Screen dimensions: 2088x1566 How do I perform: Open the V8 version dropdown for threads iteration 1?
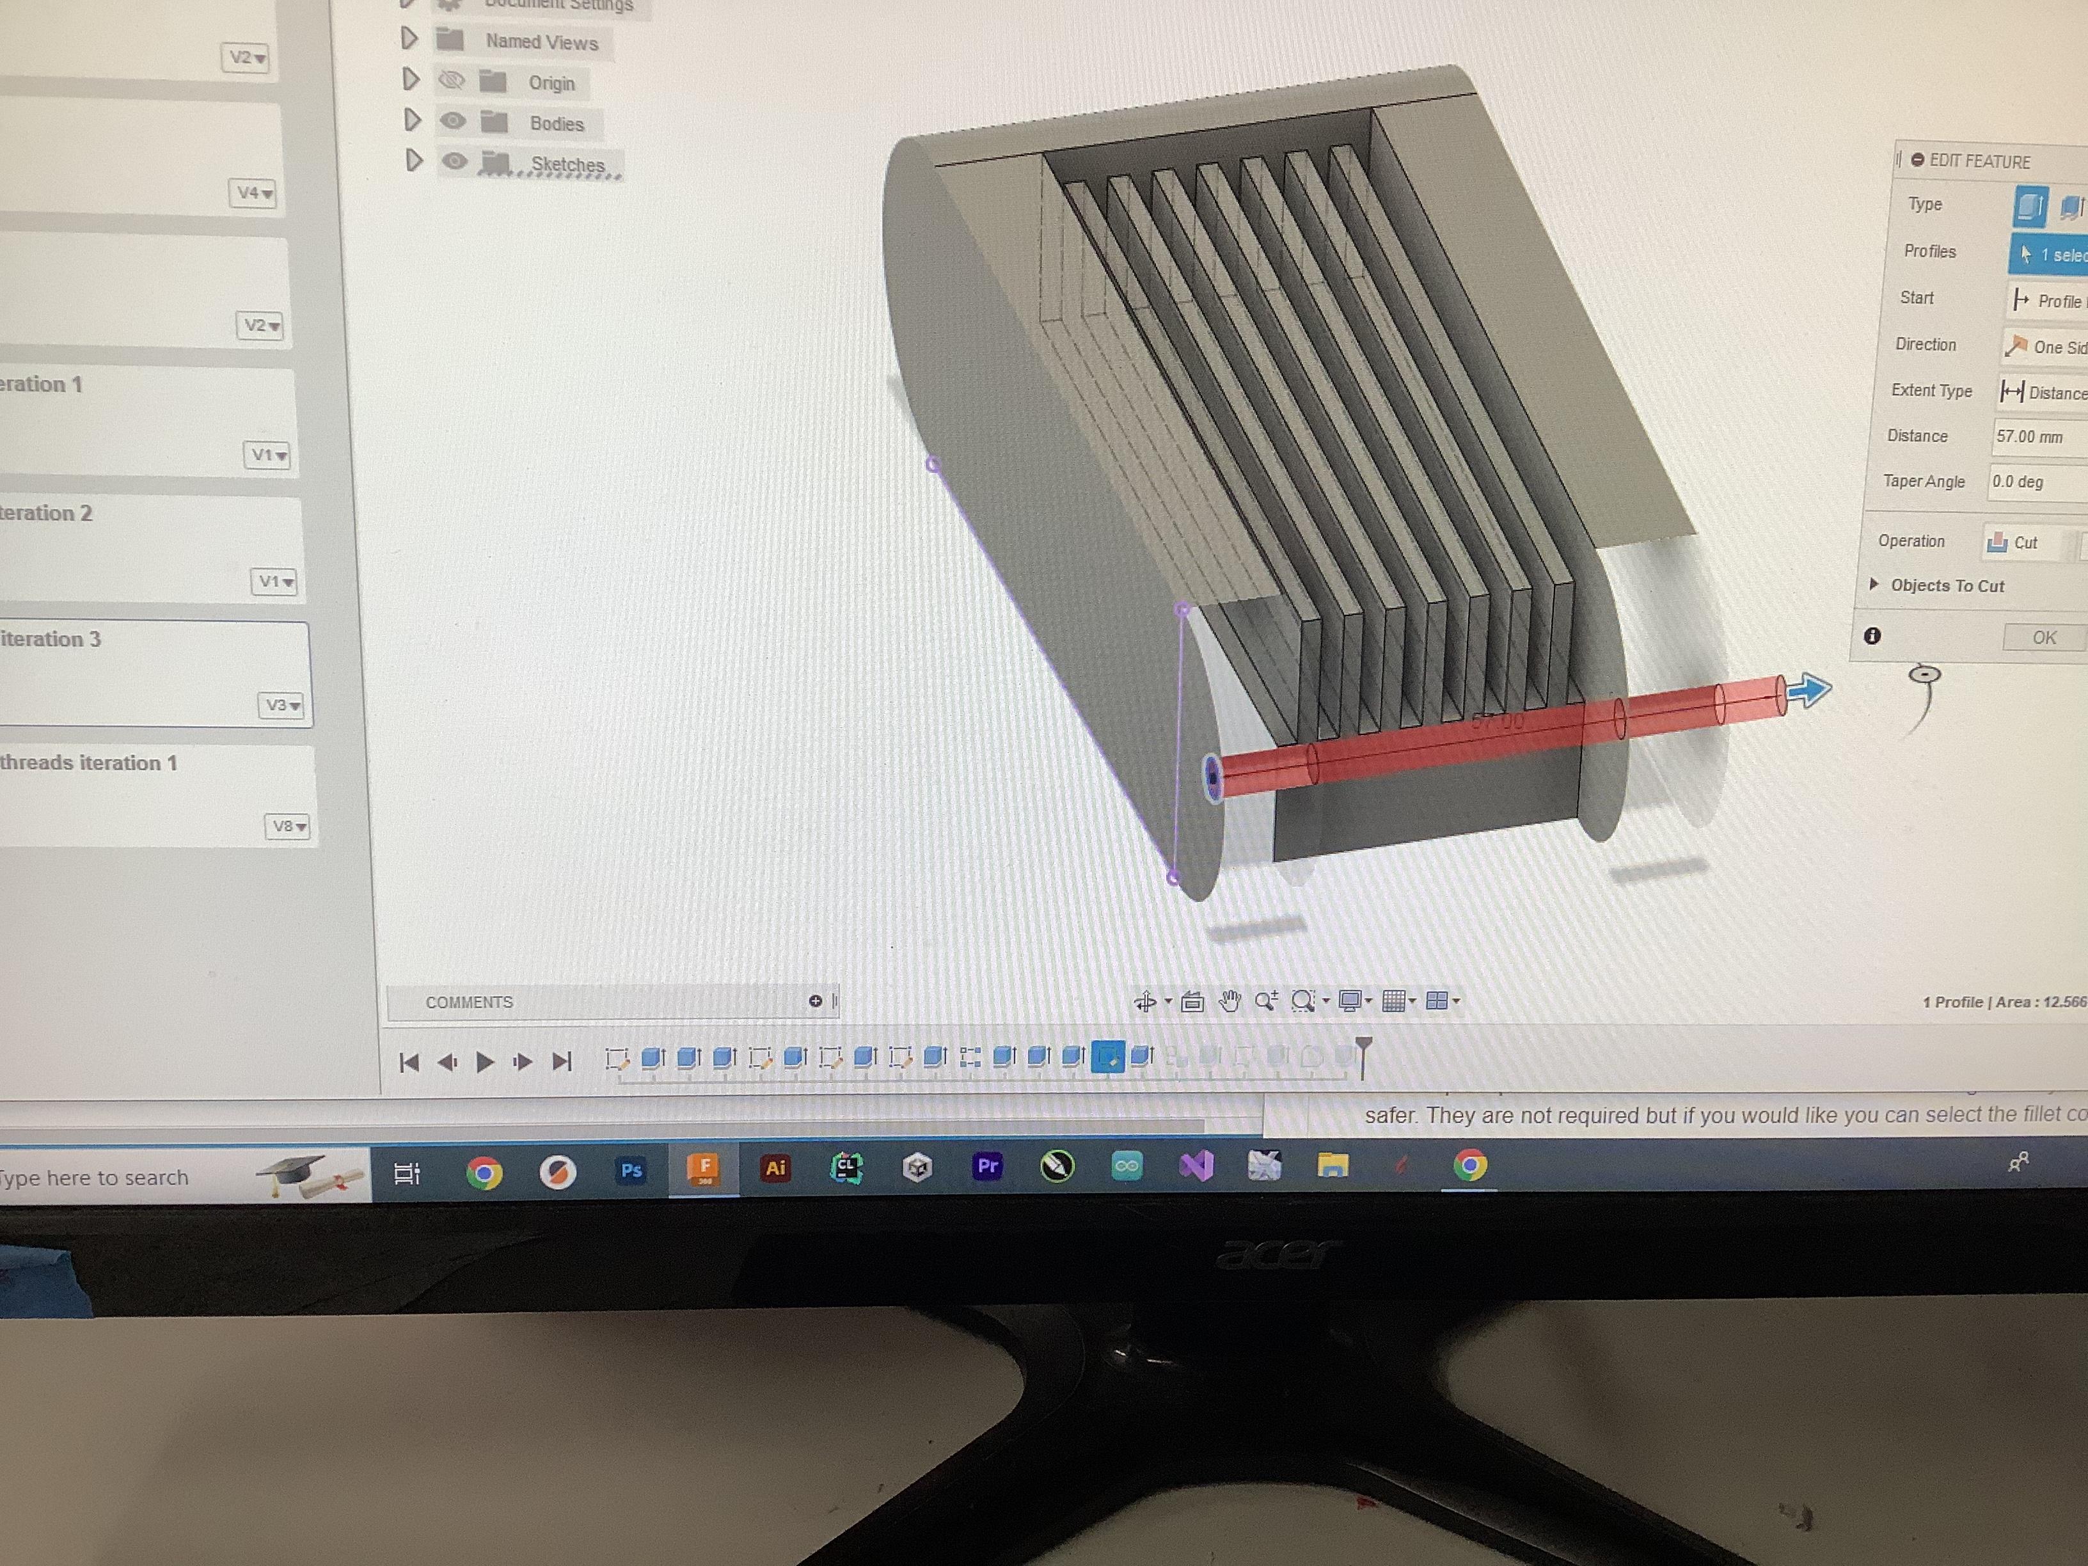click(x=288, y=827)
